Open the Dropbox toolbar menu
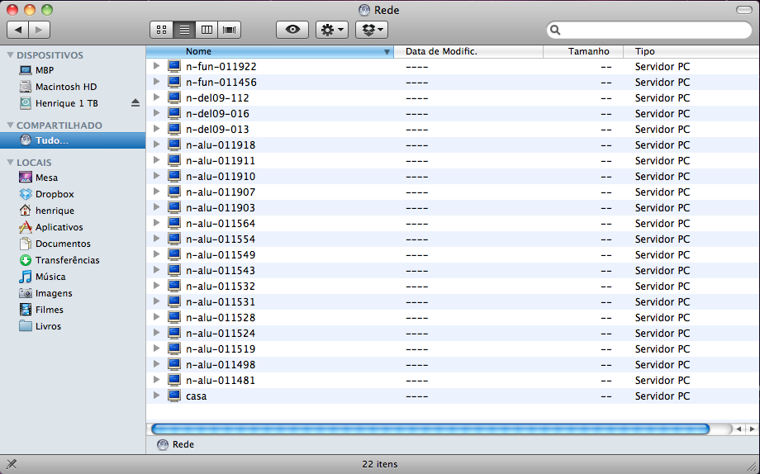 [372, 30]
